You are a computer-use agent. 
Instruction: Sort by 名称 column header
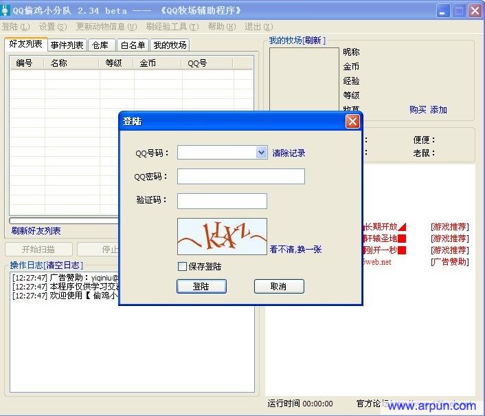point(71,63)
